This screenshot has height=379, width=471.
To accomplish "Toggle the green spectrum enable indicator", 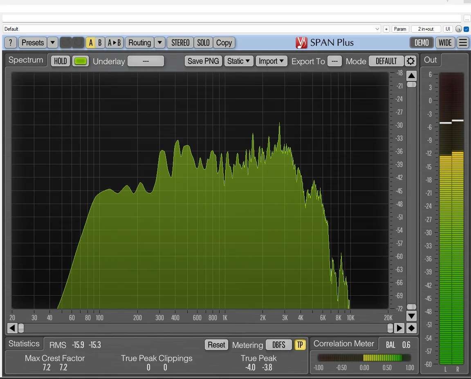I will click(81, 61).
